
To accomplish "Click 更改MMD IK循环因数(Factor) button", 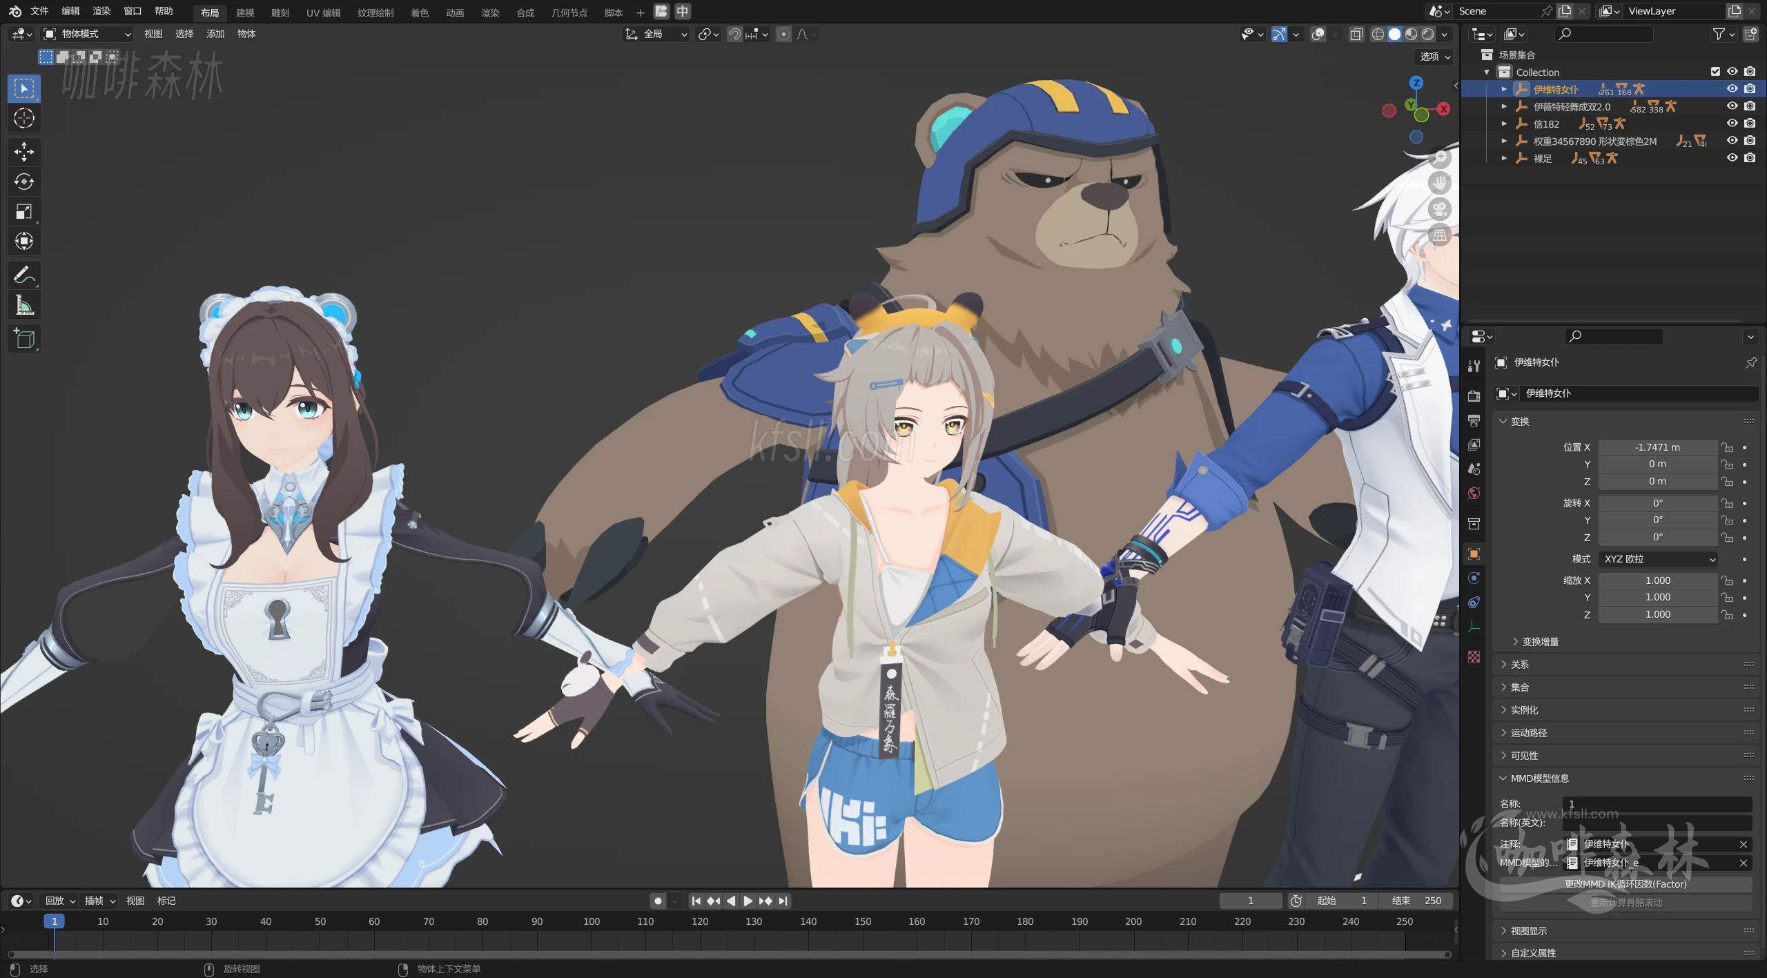I will click(x=1626, y=884).
